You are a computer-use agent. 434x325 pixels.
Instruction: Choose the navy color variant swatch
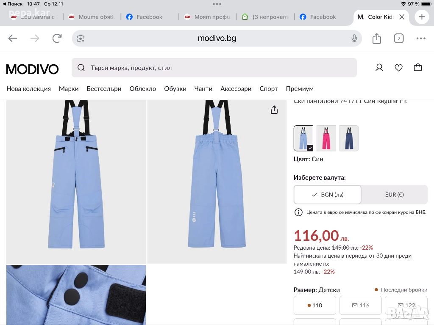tap(349, 138)
